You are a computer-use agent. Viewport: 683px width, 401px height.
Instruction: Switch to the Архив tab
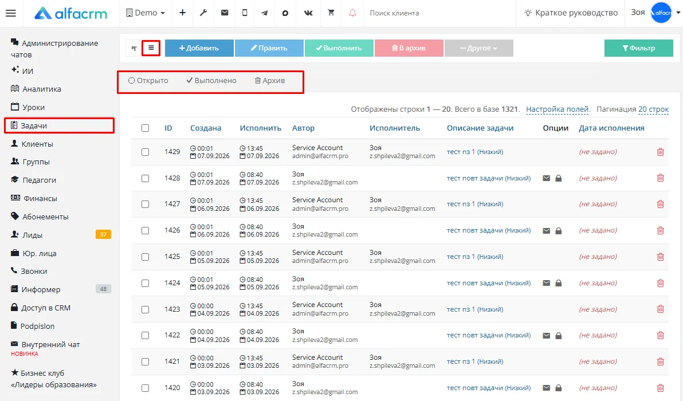click(x=270, y=81)
